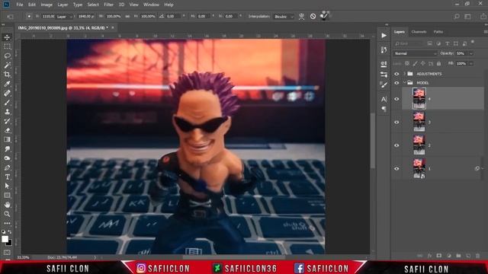Select layer 3 thumbnail
The image size is (488, 274).
tap(419, 122)
